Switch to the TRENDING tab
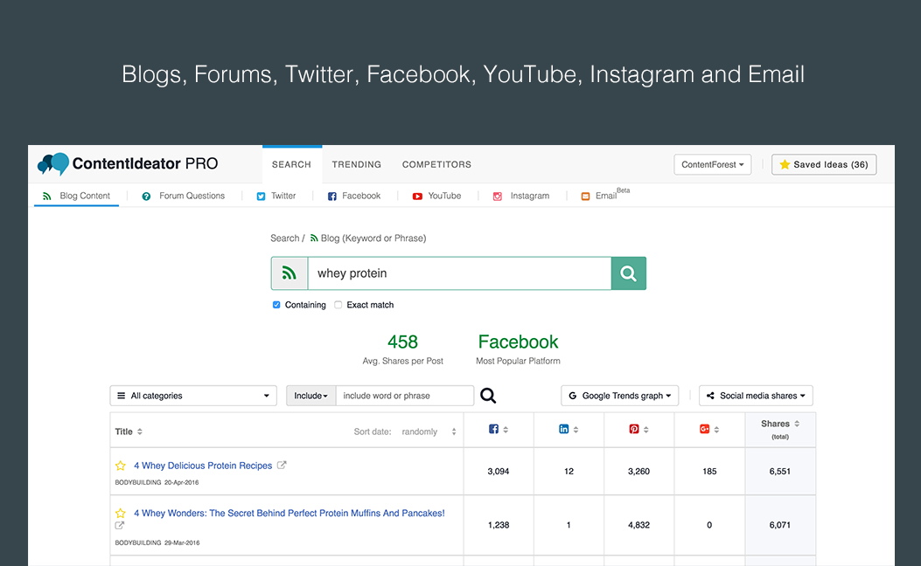Viewport: 921px width, 566px height. [x=357, y=165]
